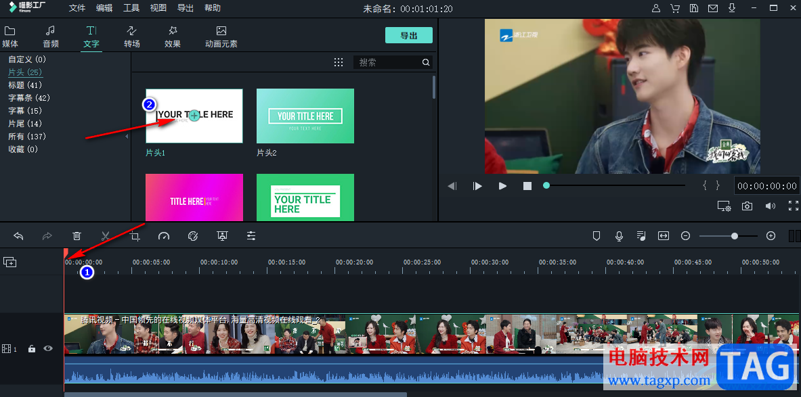Open the audio mixer icon
Viewport: 801px width, 397px height.
pyautogui.click(x=641, y=236)
